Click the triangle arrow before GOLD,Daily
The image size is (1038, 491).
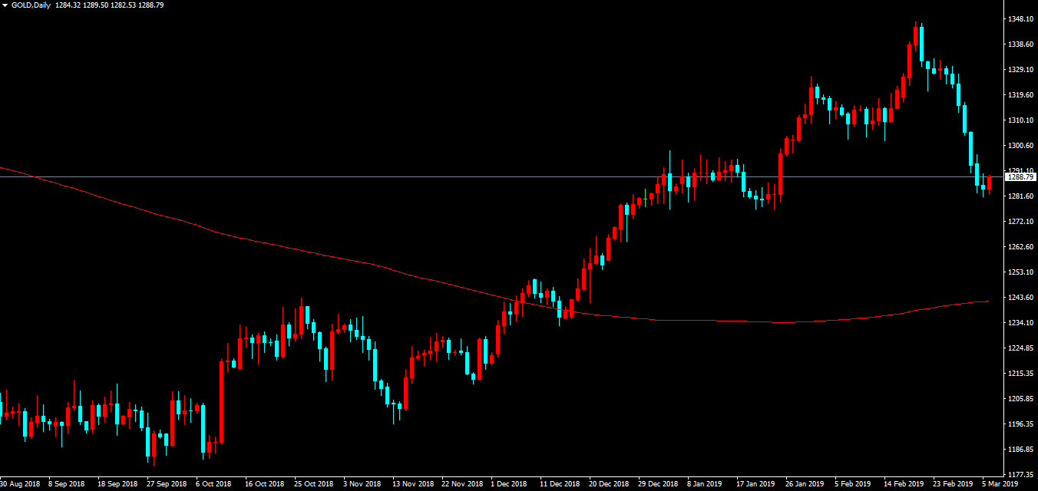point(5,5)
